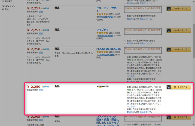
Task: Select the ¥ 2,258 price text
Action: 34,49
